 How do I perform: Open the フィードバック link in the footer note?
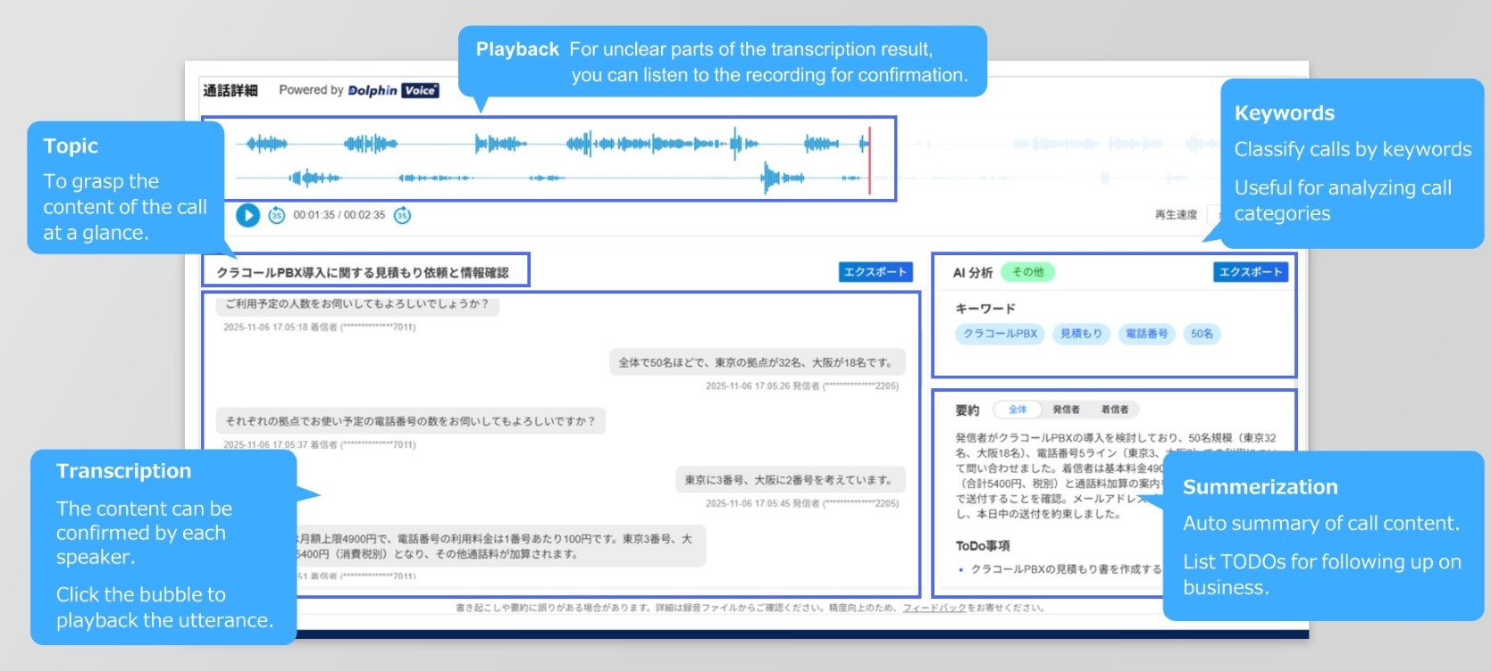[x=934, y=608]
